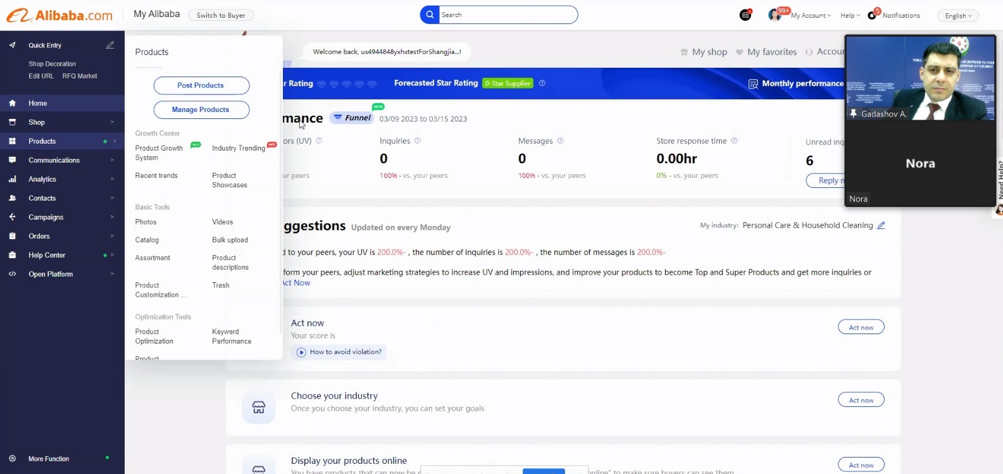Click the Communications chat icon in sidebar
This screenshot has height=474, width=1003.
point(12,160)
